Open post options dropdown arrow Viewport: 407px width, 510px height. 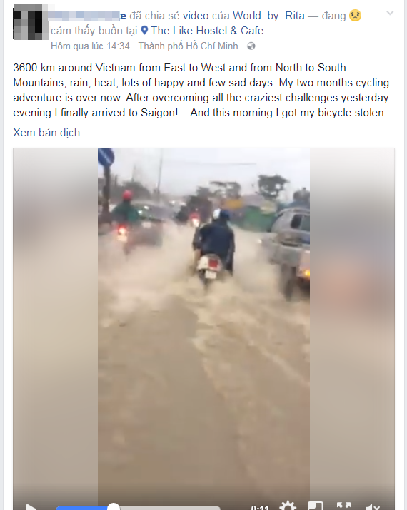pyautogui.click(x=390, y=13)
